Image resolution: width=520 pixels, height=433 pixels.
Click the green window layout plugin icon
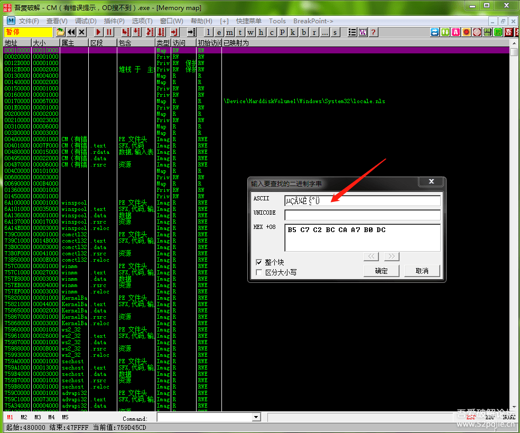point(498,32)
